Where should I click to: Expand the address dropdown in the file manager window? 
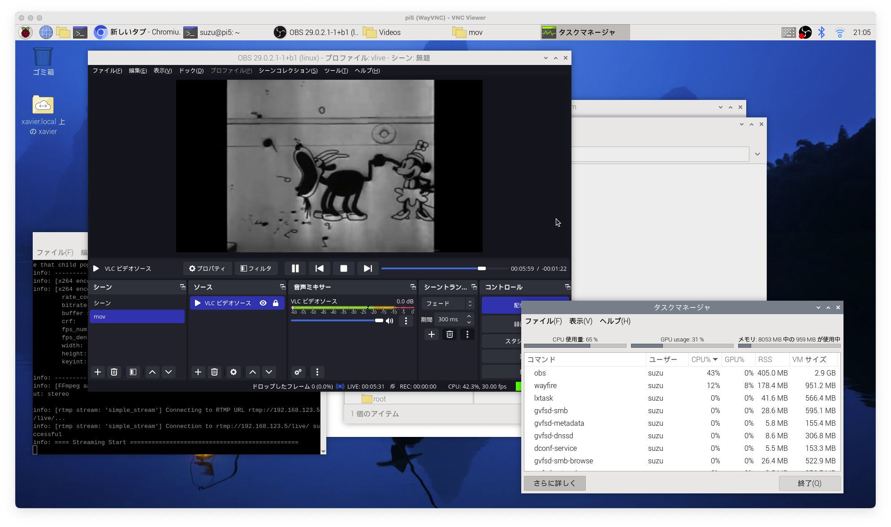click(x=757, y=154)
